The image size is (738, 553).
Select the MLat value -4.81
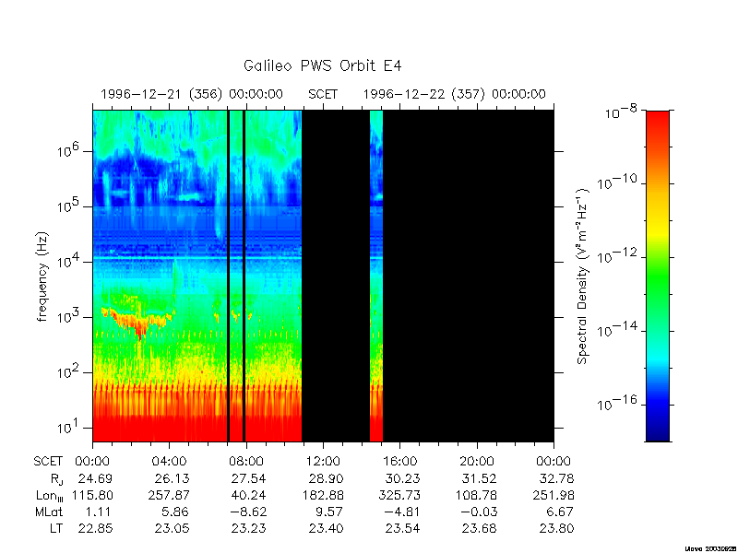point(400,512)
